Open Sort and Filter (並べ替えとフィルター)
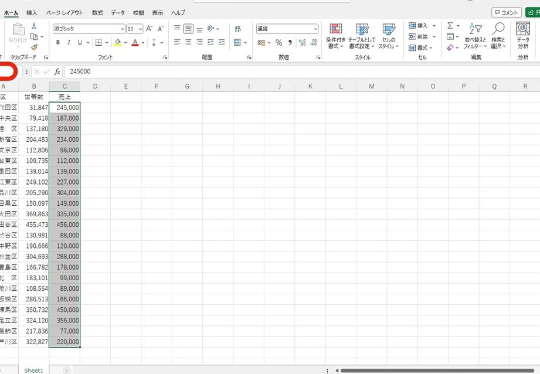This screenshot has width=540, height=374. point(476,36)
